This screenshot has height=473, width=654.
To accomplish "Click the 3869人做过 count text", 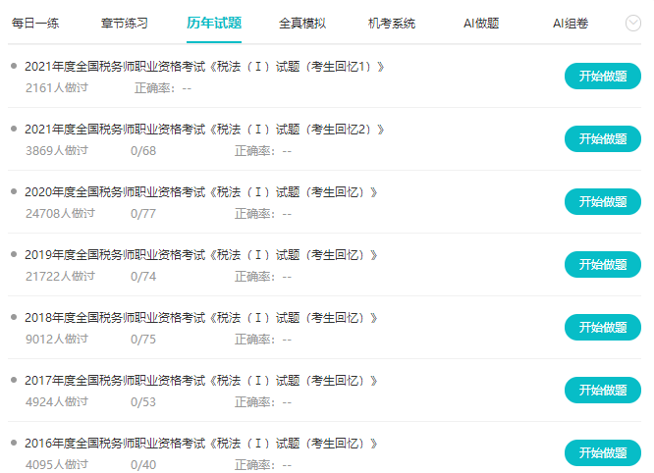I will 57,151.
